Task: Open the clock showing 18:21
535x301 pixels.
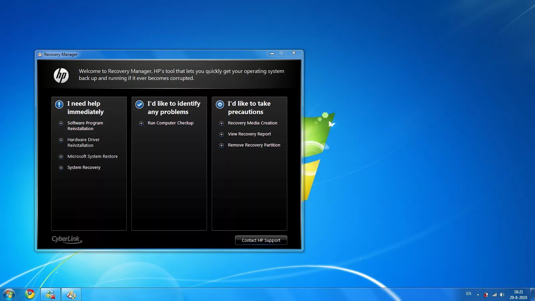Action: coord(518,295)
